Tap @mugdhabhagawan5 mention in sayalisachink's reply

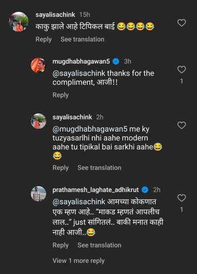pos(90,129)
